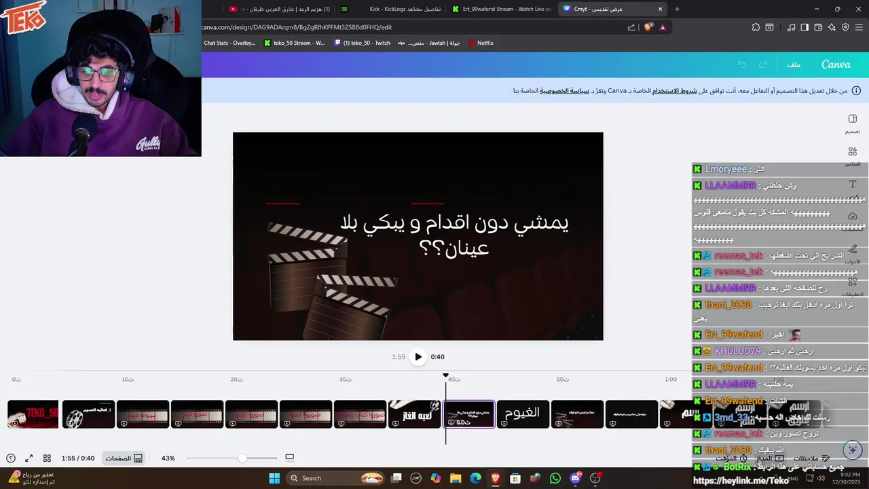The width and height of the screenshot is (869, 489).
Task: Click the browser address bar URL
Action: [297, 27]
